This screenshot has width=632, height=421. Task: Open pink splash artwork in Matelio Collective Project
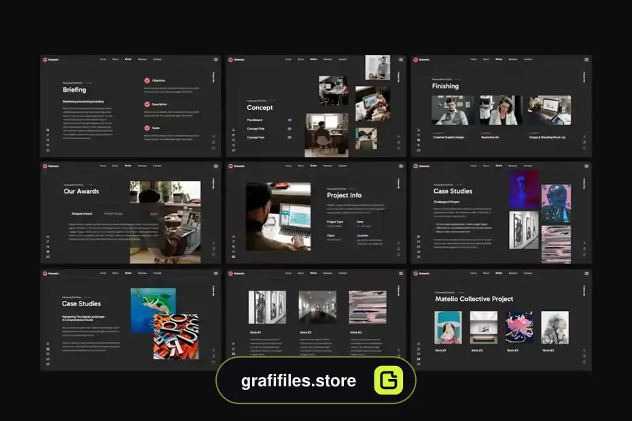click(x=520, y=327)
